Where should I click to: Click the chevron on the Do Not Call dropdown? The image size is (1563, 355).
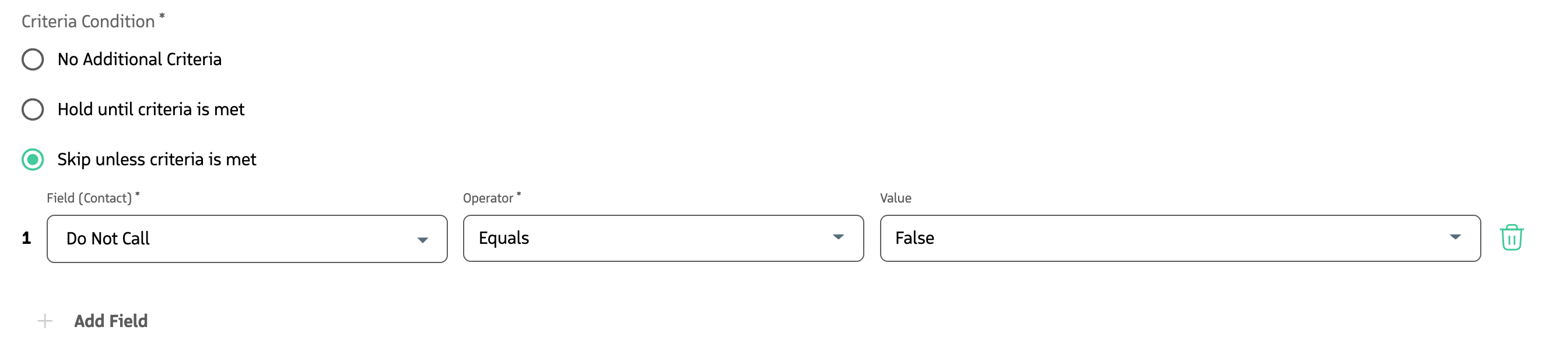[423, 239]
